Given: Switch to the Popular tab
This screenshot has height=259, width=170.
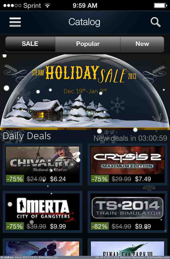Looking at the screenshot, I should coord(88,44).
